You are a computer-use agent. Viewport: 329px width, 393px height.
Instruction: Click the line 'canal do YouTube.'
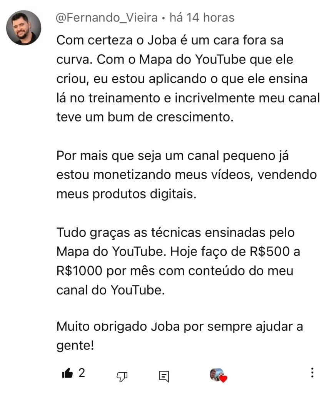pos(110,290)
